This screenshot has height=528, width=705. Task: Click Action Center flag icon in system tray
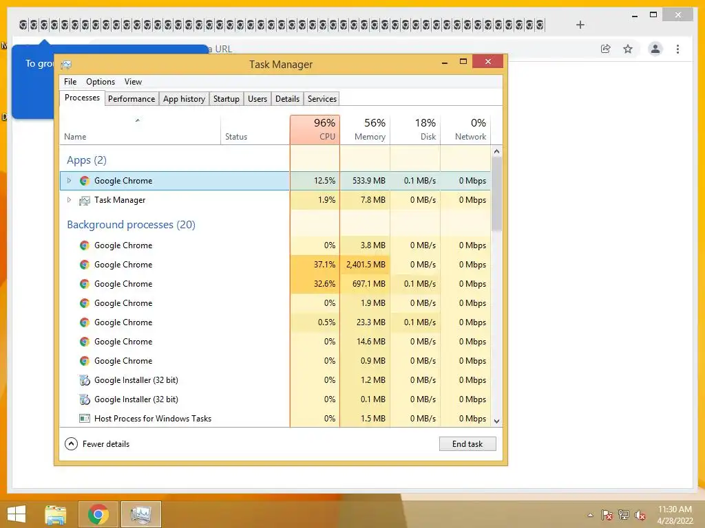607,515
